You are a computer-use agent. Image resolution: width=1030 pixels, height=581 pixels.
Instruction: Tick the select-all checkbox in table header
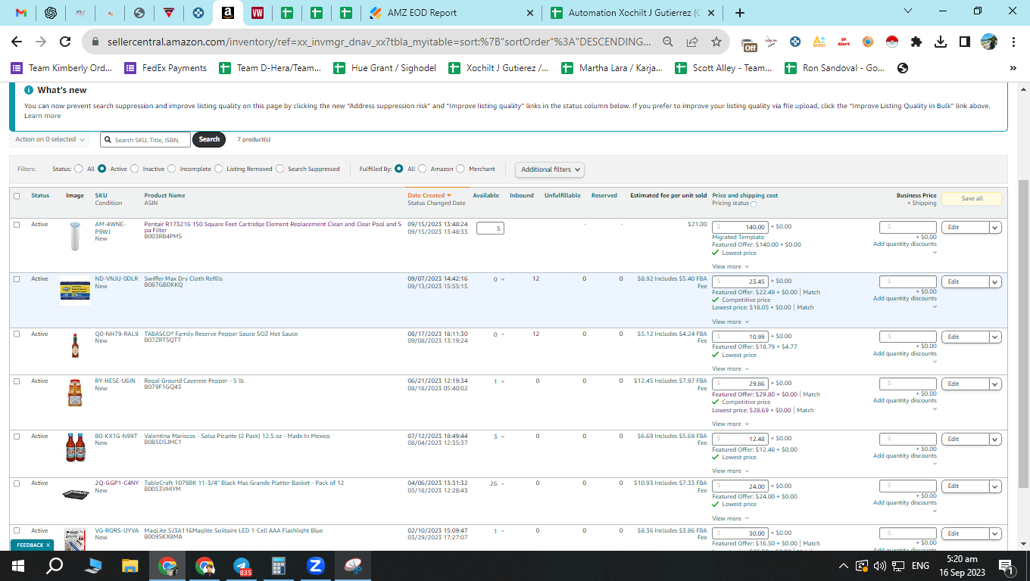(x=17, y=196)
